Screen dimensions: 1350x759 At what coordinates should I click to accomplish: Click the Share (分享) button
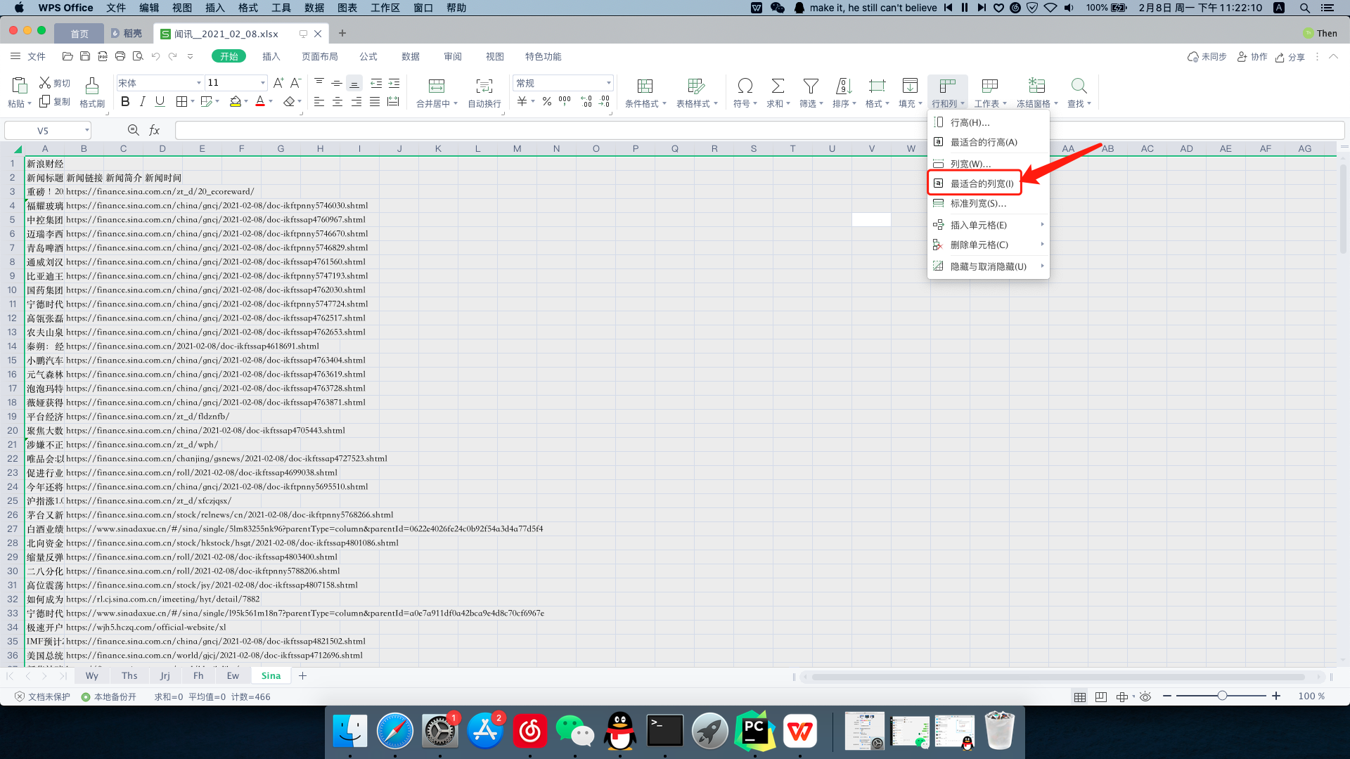tap(1290, 57)
